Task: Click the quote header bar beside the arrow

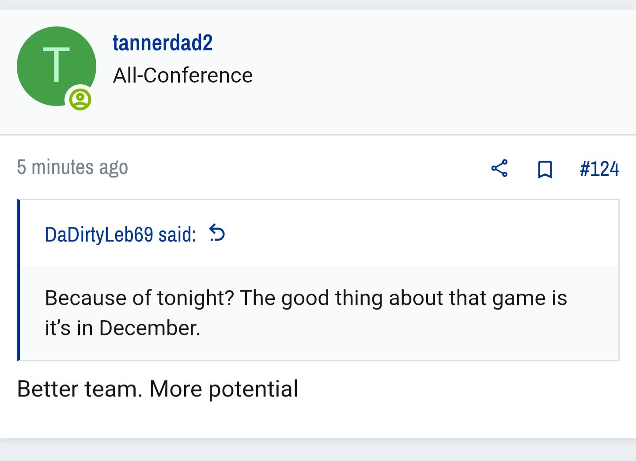Action: (420, 233)
